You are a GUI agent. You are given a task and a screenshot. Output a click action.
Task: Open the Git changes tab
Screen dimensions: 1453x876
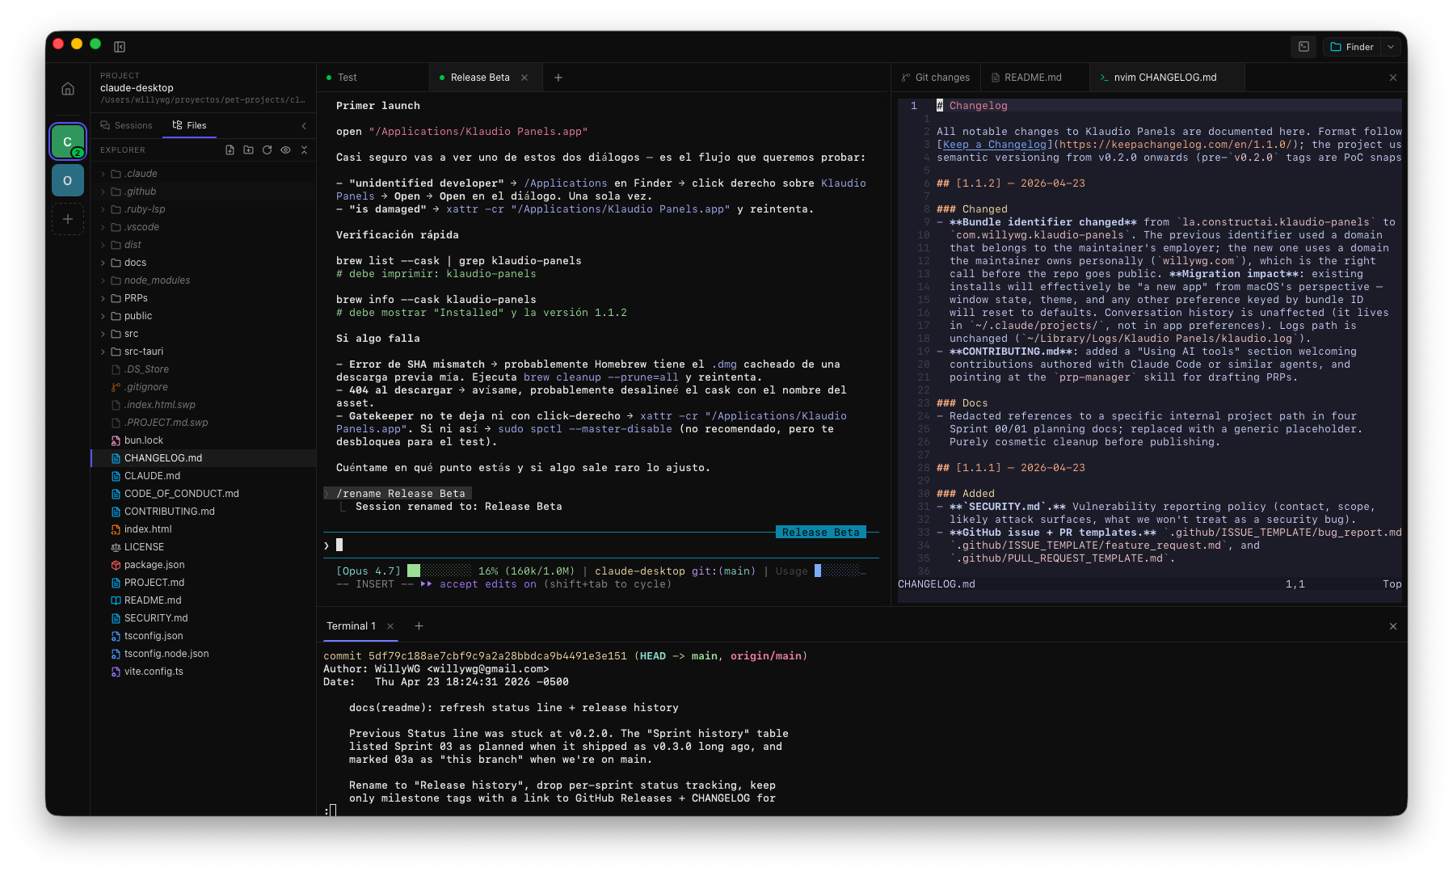tap(936, 78)
